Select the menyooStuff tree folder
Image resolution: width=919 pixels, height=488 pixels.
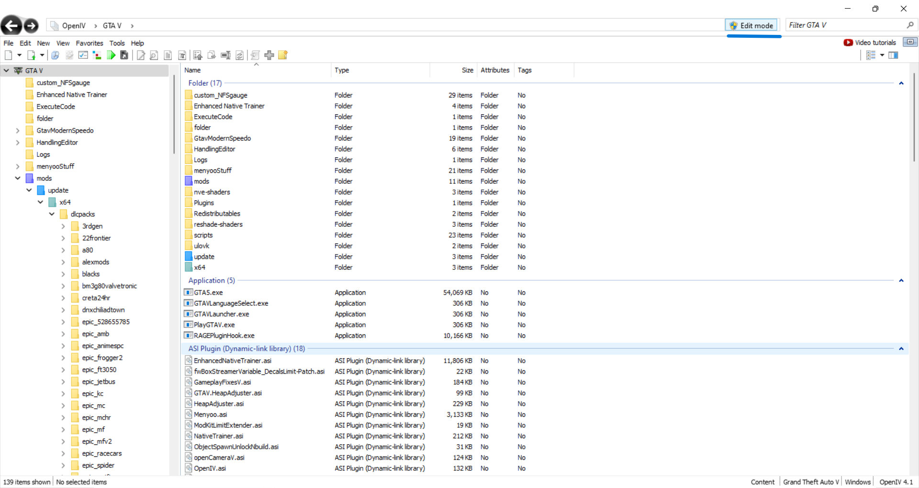[x=55, y=166]
